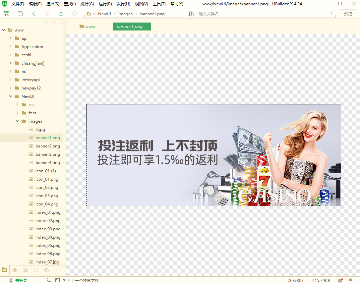Click the save disk icon
The height and width of the screenshot is (283, 360).
pos(20,14)
